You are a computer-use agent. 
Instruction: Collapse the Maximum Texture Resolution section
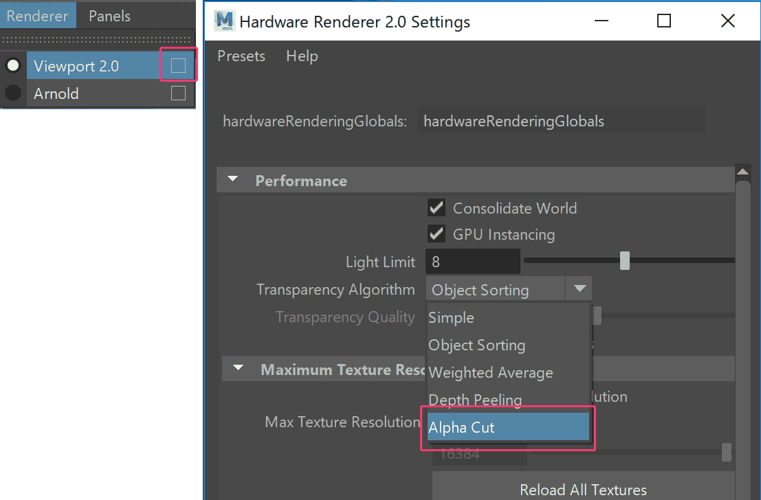click(238, 368)
